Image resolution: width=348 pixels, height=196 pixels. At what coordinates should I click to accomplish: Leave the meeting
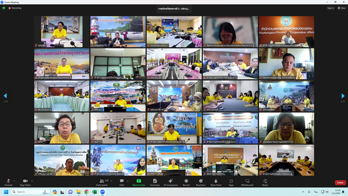(x=340, y=183)
